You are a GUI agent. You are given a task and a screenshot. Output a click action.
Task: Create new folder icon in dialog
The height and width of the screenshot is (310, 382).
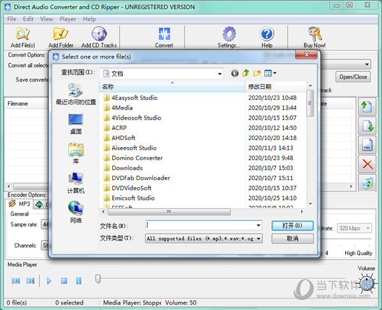pyautogui.click(x=257, y=73)
